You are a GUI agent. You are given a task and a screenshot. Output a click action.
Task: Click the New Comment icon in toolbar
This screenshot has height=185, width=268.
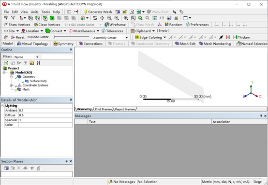click(x=125, y=12)
